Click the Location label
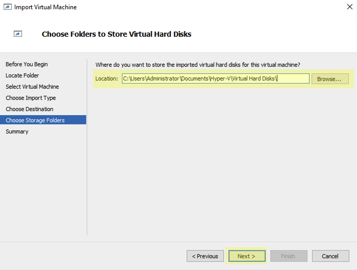The width and height of the screenshot is (357, 270). click(107, 78)
